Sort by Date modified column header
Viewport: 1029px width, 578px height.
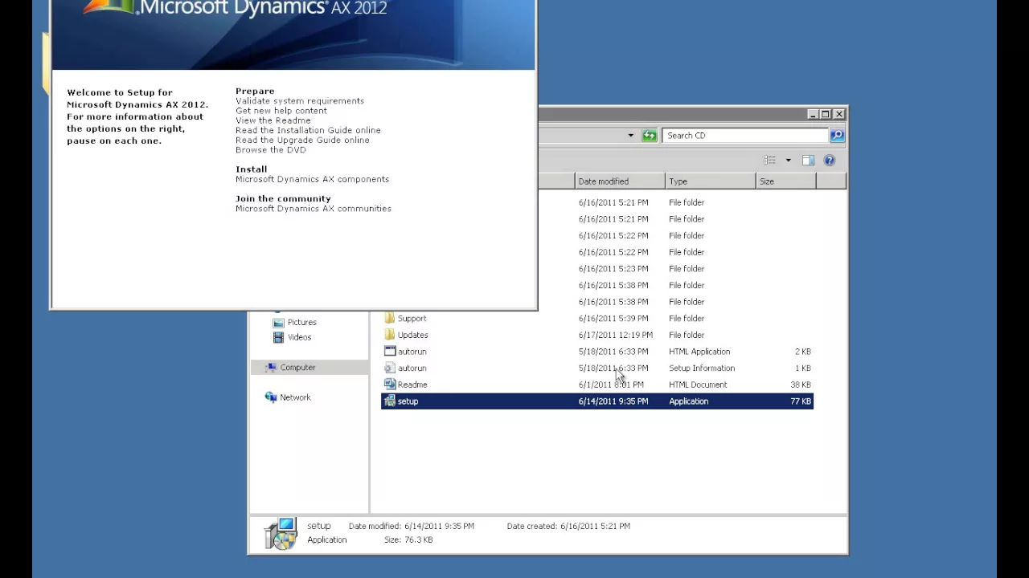[620, 181]
